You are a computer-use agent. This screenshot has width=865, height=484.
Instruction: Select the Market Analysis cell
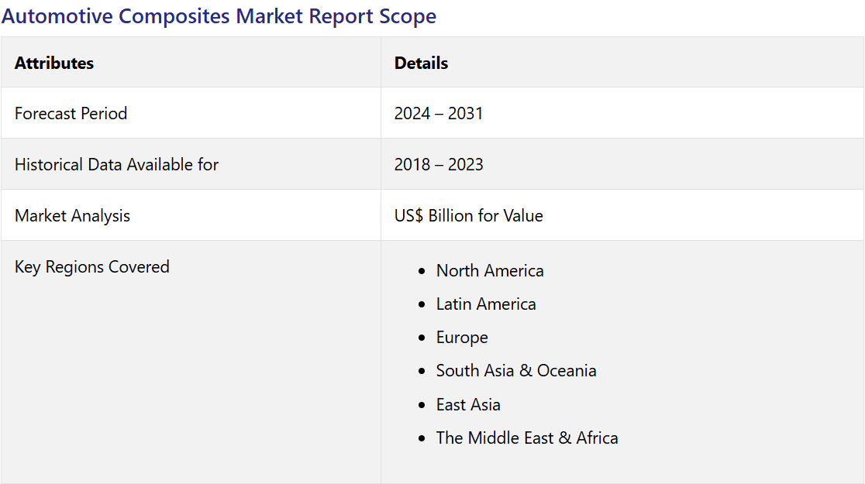[x=72, y=216]
